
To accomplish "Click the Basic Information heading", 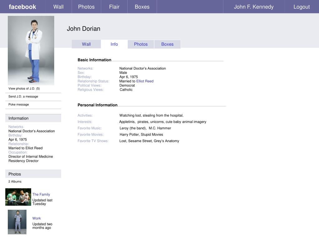I will 94,60.
